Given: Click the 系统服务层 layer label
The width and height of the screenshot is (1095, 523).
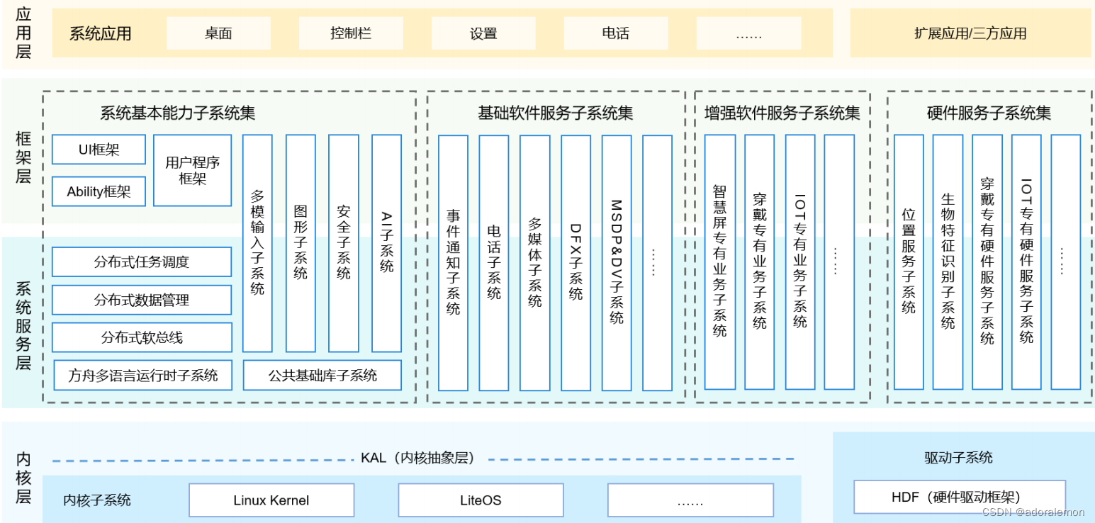Looking at the screenshot, I should click(x=23, y=326).
